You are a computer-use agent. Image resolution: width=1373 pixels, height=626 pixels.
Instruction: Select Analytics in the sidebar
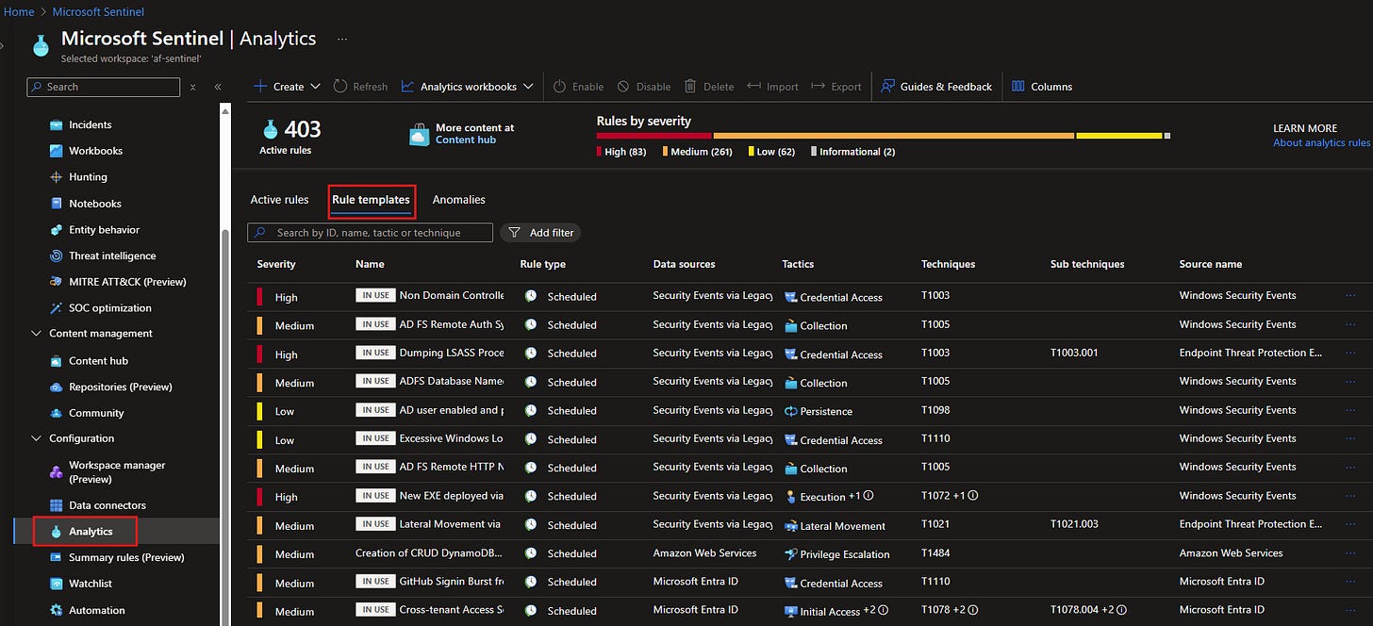[91, 532]
